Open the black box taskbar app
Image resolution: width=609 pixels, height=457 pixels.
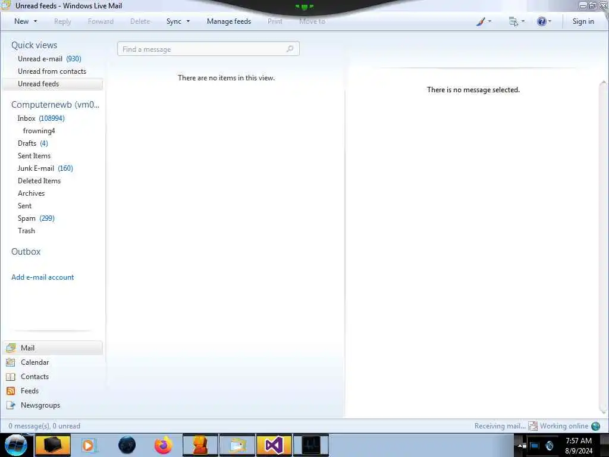(x=53, y=445)
